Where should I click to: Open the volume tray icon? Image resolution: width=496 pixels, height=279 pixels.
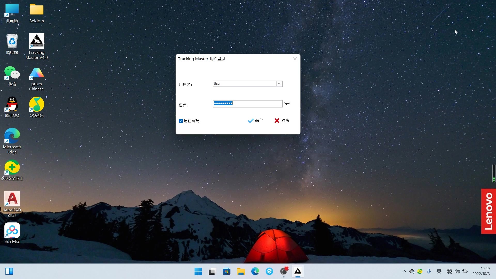pos(457,271)
